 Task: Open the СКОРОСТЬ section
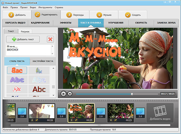click(141, 23)
